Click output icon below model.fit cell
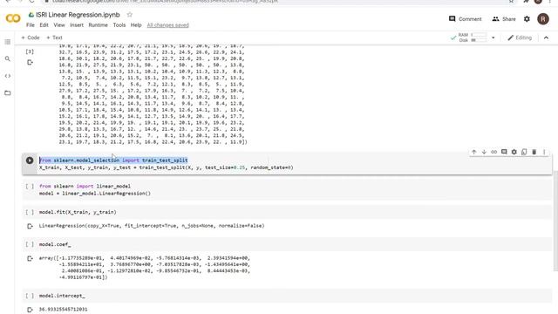This screenshot has height=314, width=558. coord(30,226)
